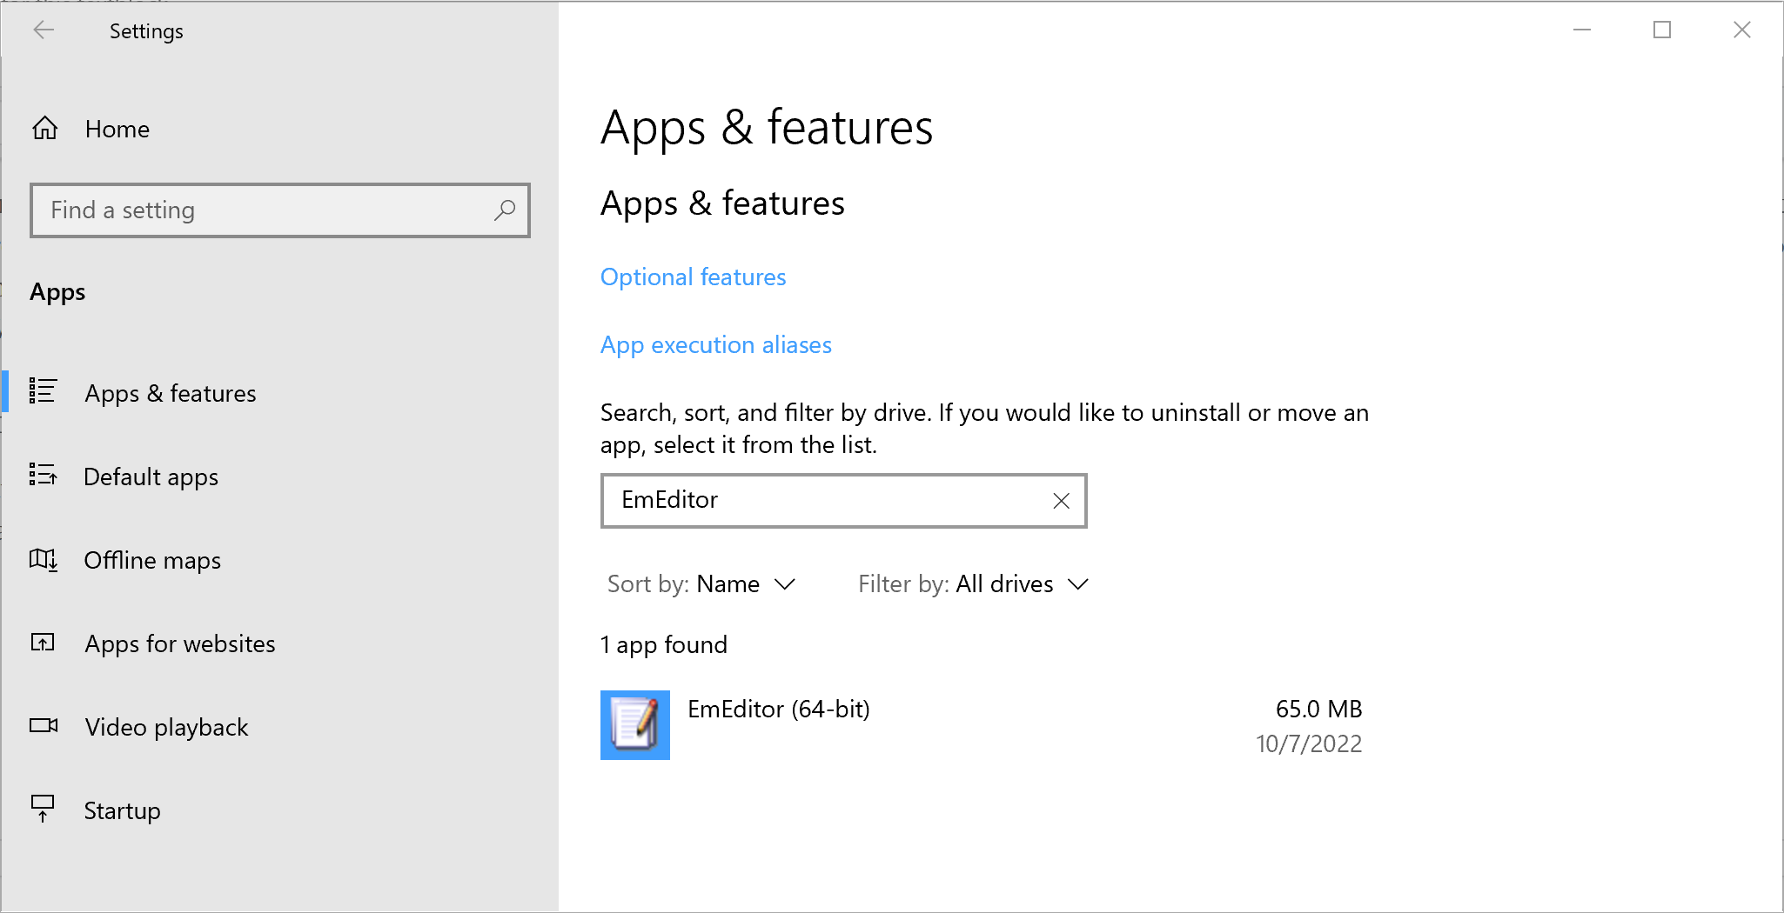Click the Home house icon

(45, 129)
